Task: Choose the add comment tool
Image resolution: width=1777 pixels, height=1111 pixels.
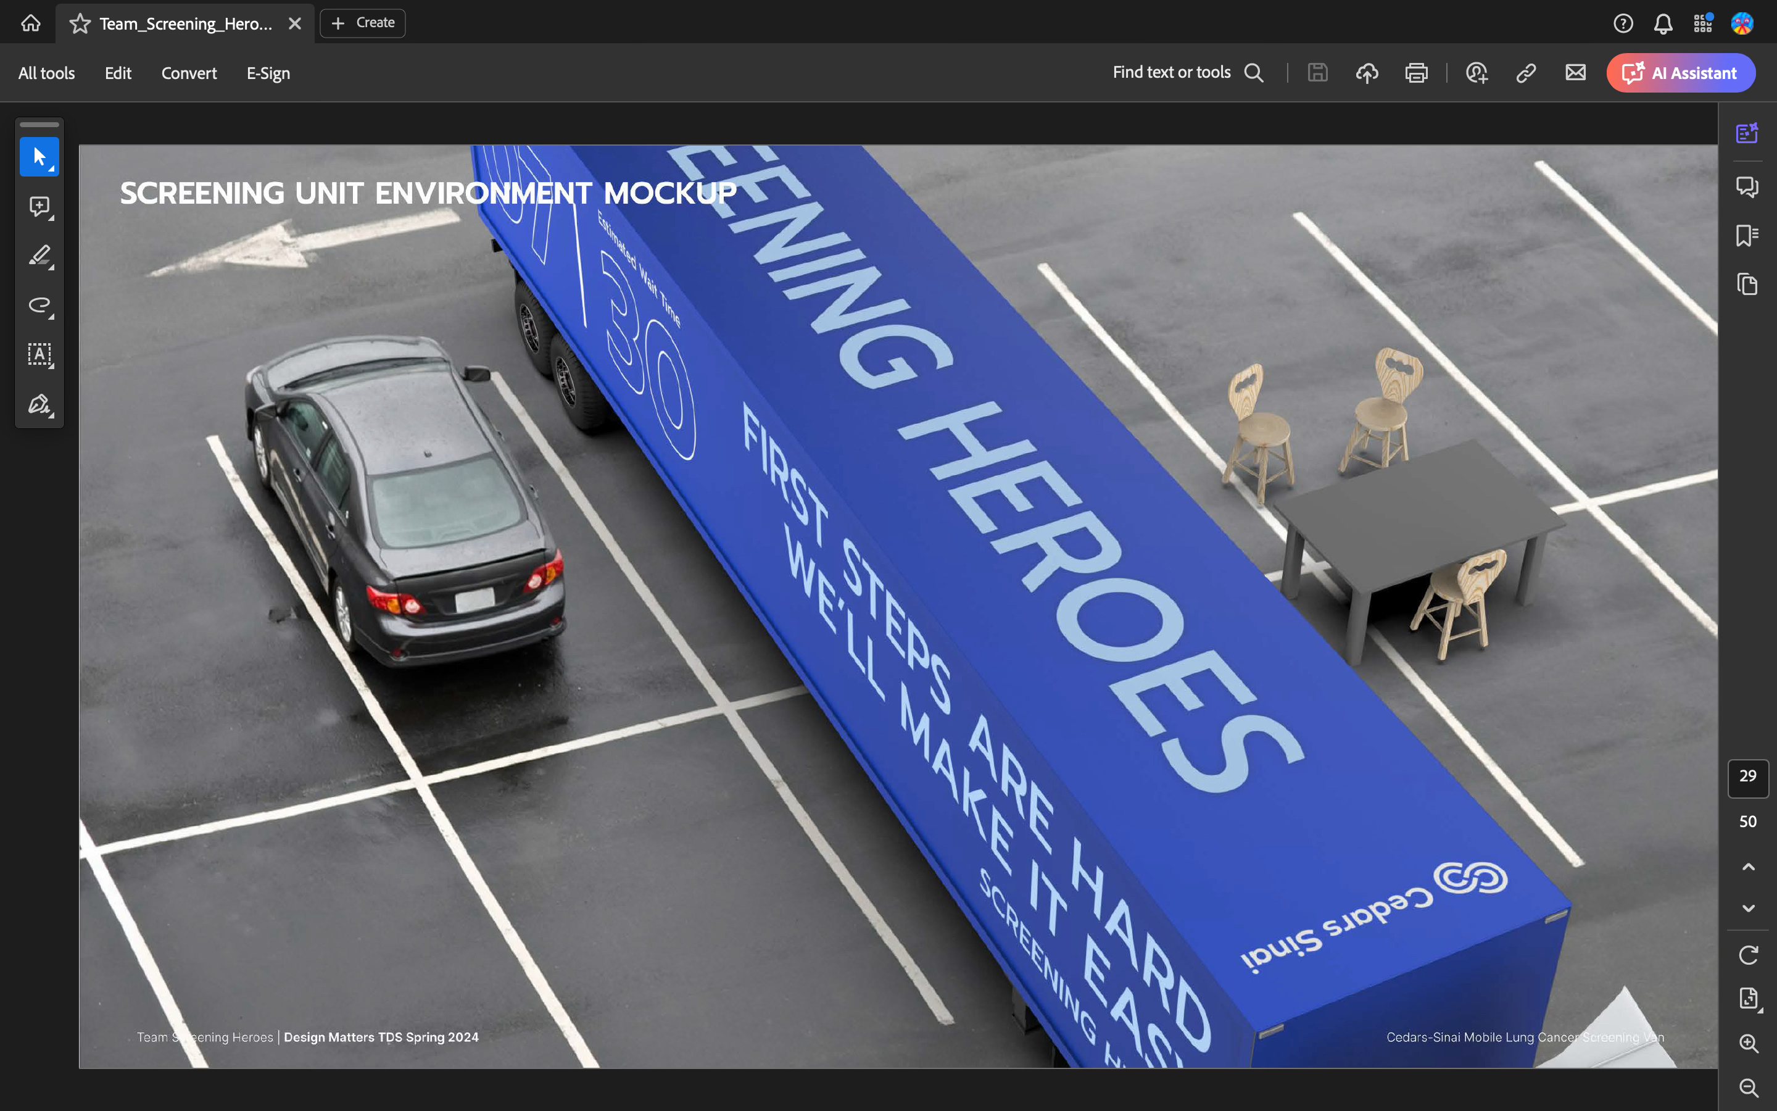Action: 39,207
